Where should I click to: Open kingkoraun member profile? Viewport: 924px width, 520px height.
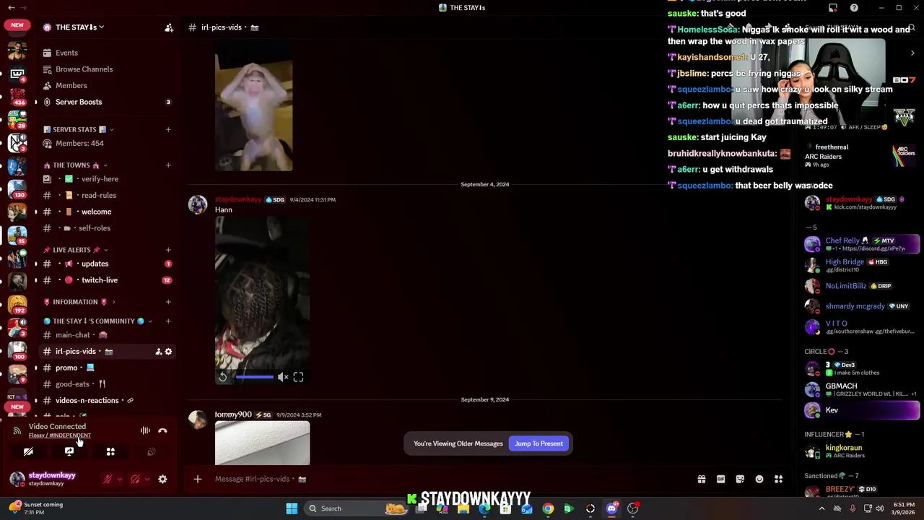coord(862,451)
